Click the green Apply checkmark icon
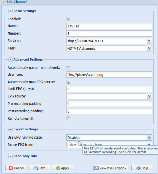158x174 pixels. point(58,168)
